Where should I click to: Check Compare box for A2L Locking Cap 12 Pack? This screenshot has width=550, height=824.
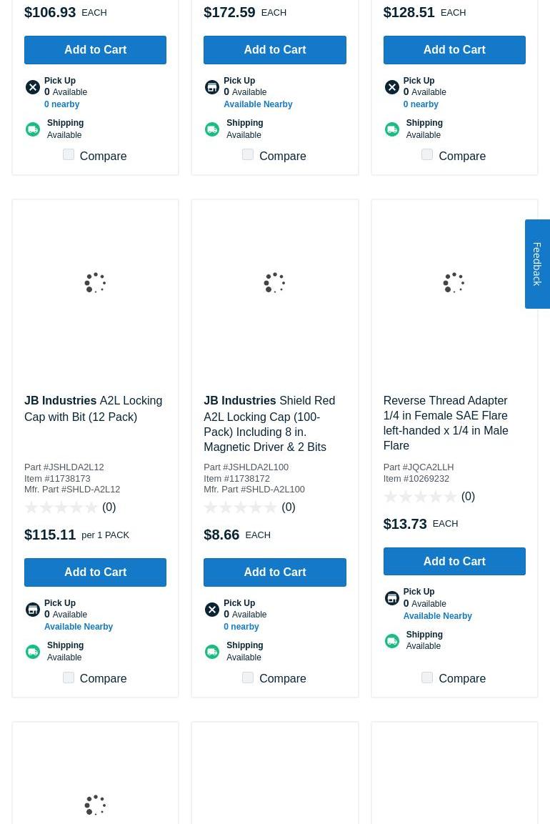[69, 677]
